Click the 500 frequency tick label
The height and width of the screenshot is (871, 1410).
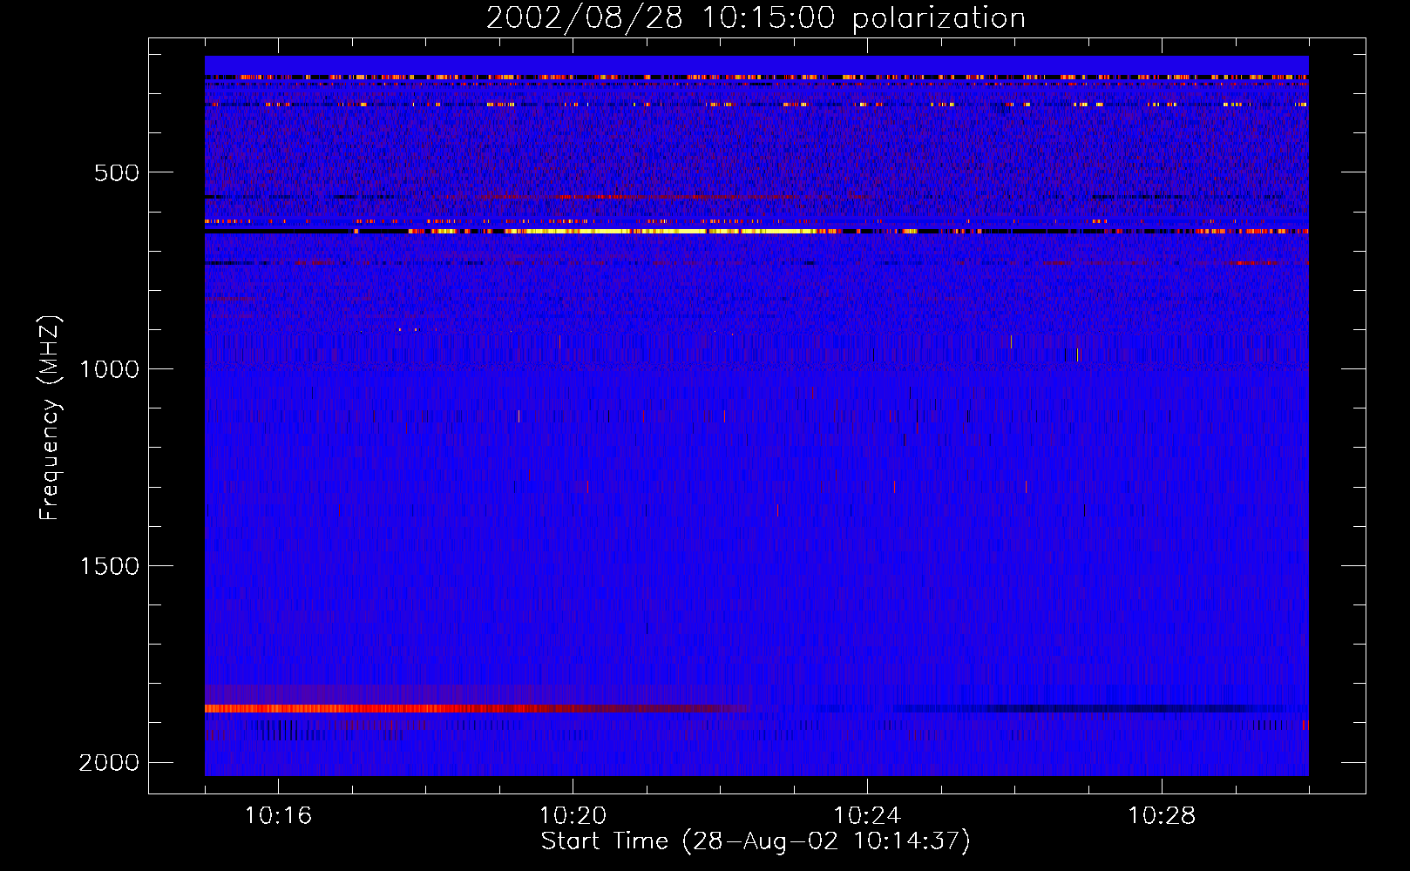pyautogui.click(x=117, y=172)
